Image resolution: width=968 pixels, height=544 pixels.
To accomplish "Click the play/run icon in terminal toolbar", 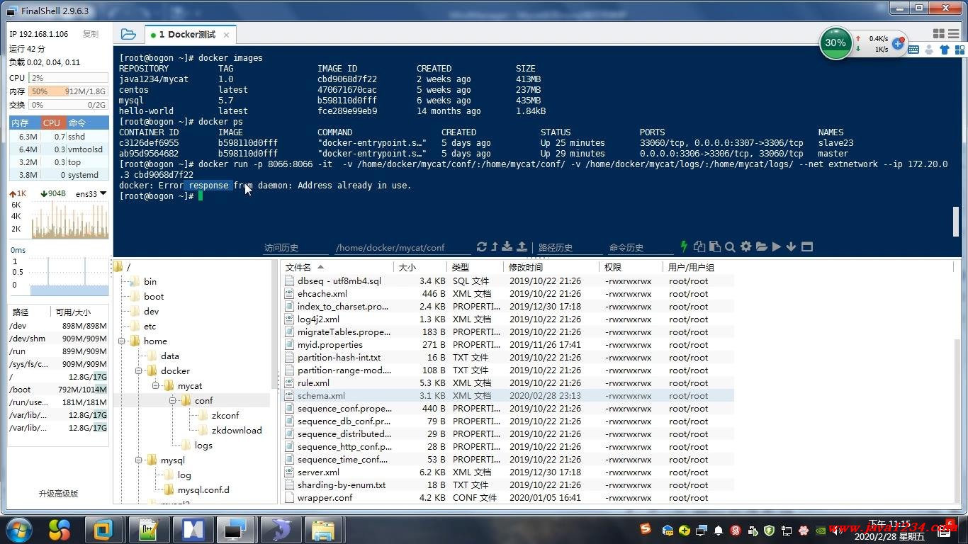I will (x=777, y=246).
